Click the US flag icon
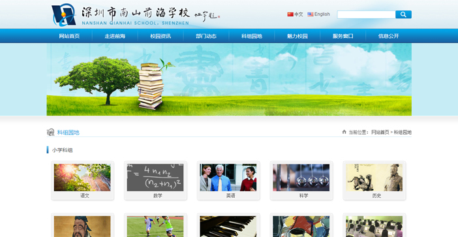Viewport: 458px width, 237px height. [x=310, y=14]
